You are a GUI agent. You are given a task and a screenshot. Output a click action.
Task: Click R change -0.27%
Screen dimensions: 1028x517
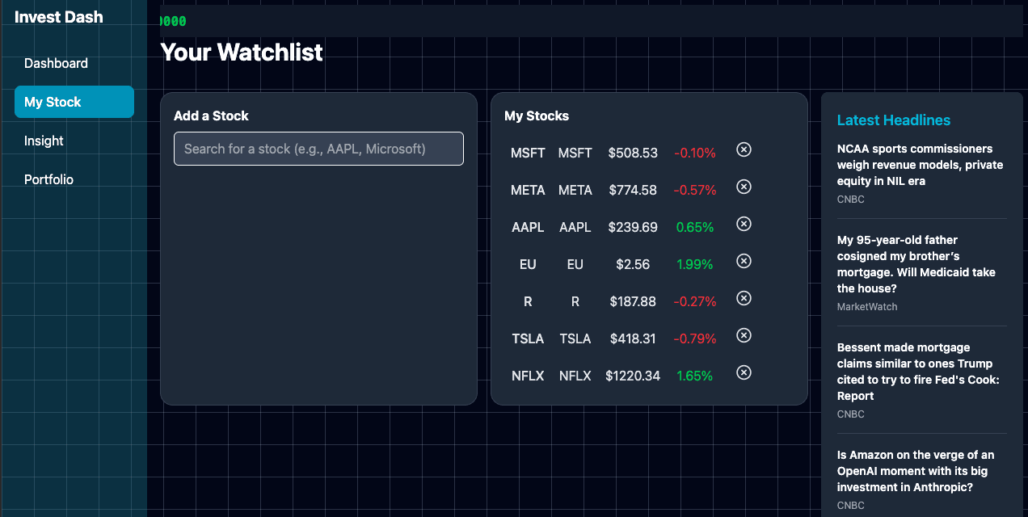click(695, 301)
